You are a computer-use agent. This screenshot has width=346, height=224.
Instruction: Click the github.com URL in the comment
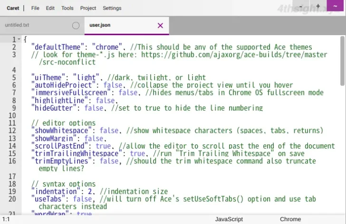click(x=234, y=55)
